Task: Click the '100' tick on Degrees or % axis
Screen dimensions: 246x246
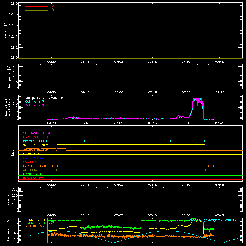Action: (x=15, y=219)
